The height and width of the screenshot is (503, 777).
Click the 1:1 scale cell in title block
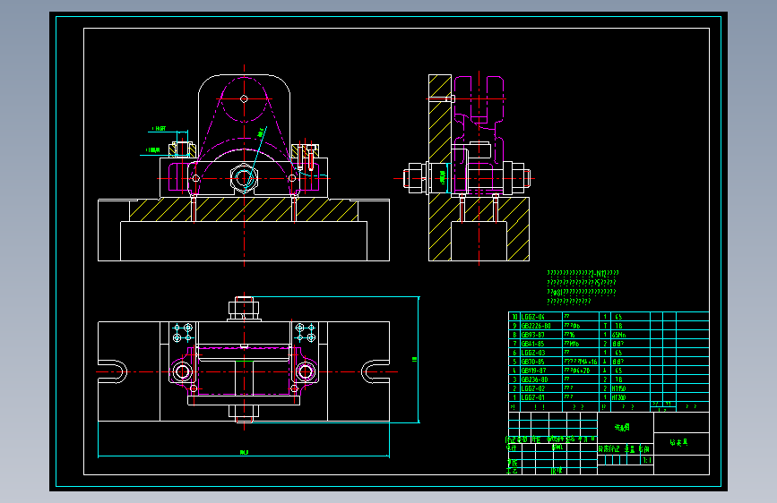coord(647,460)
